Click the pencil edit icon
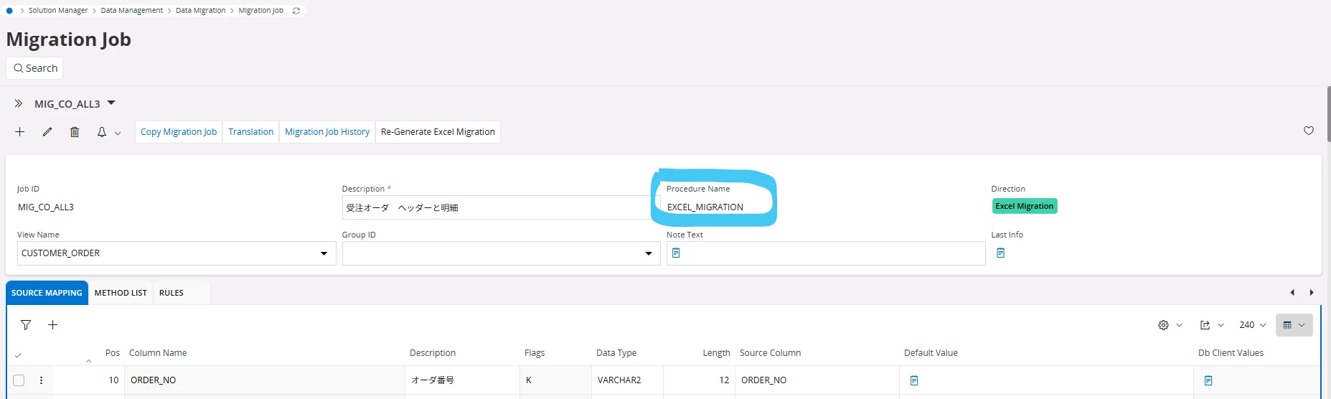The width and height of the screenshot is (1331, 399). tap(47, 132)
